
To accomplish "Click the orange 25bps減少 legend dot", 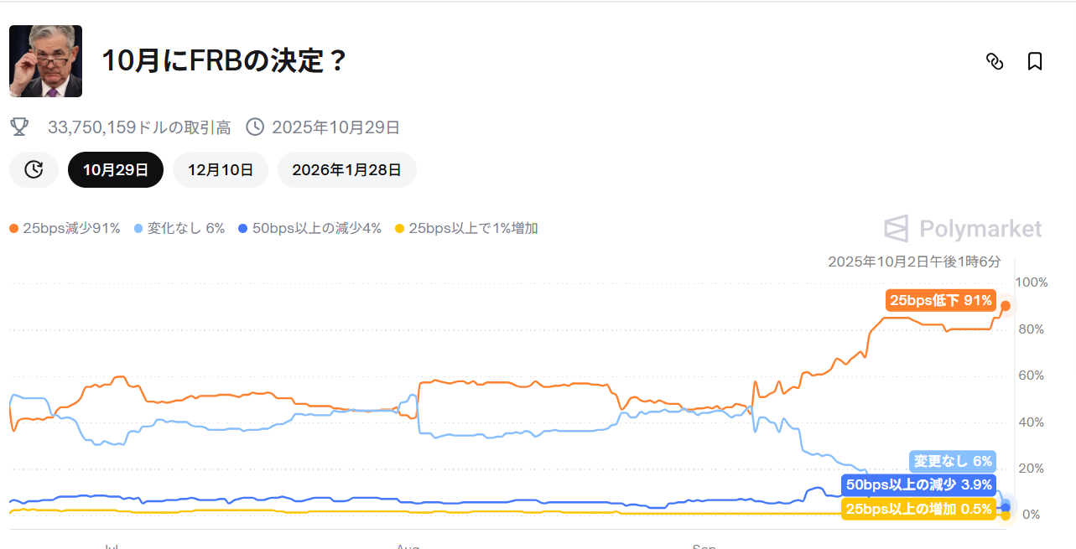I will [x=13, y=228].
